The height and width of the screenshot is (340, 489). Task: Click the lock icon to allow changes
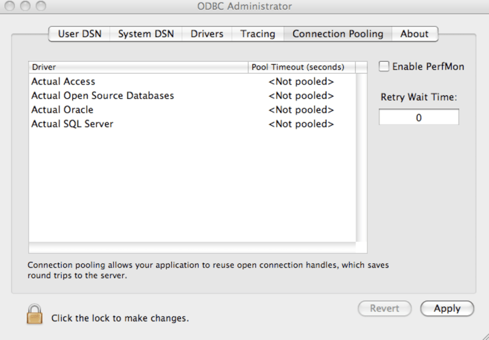coord(35,315)
